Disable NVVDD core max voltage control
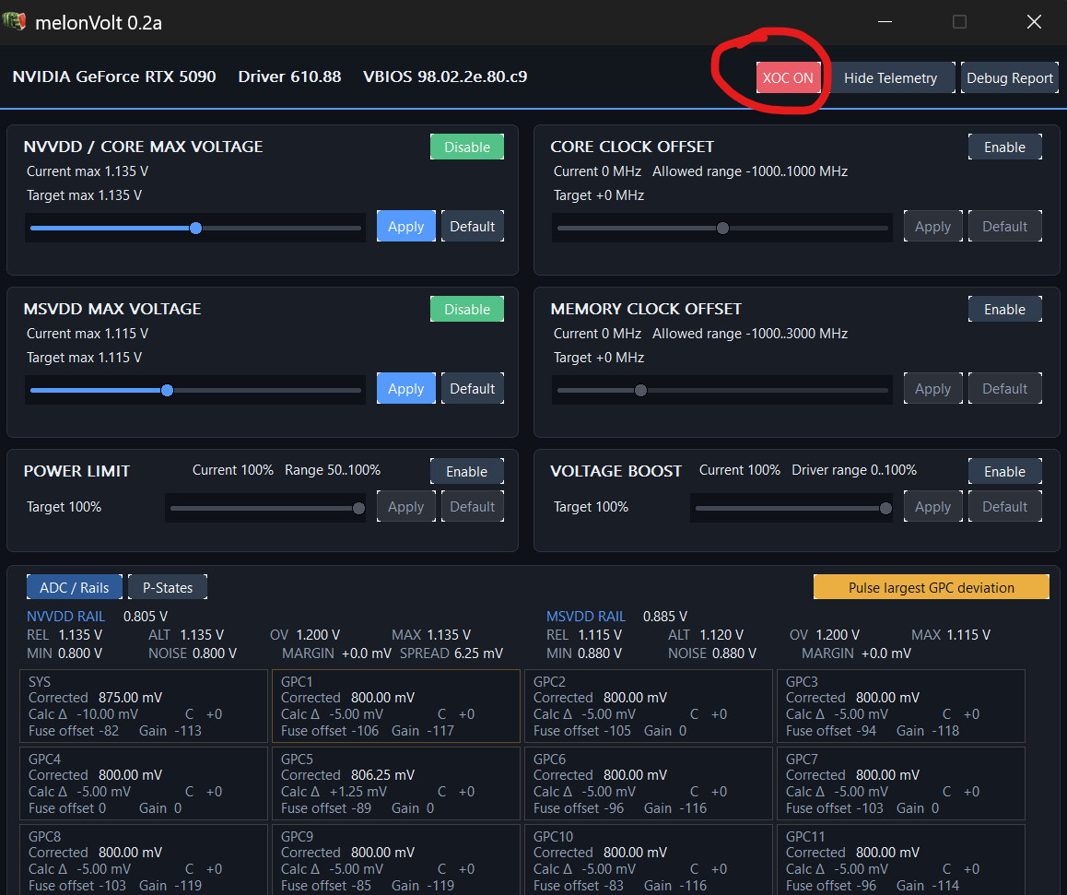The height and width of the screenshot is (895, 1067). [467, 147]
